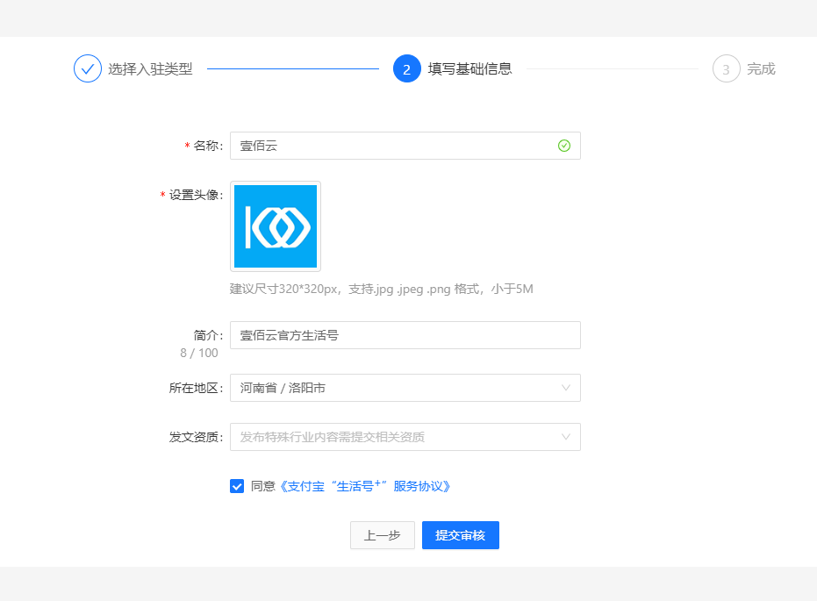
Task: Open the 发文资质 qualification dropdown
Action: tap(405, 437)
